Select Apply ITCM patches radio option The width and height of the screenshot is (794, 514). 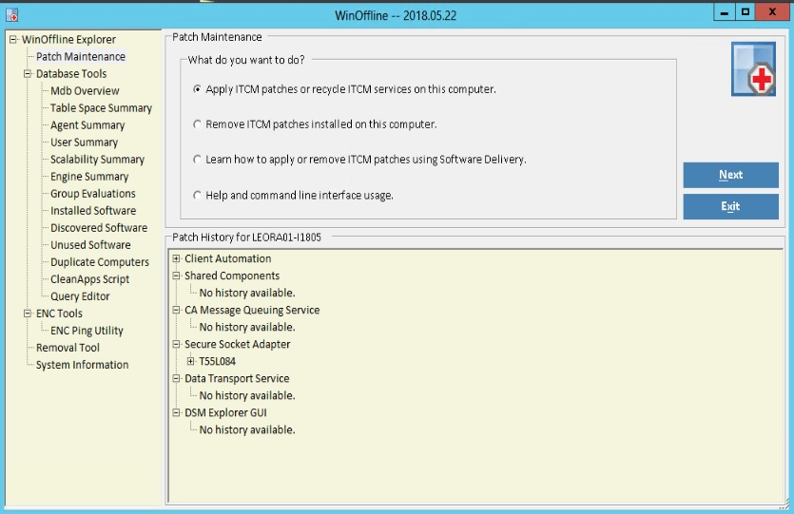pyautogui.click(x=197, y=90)
